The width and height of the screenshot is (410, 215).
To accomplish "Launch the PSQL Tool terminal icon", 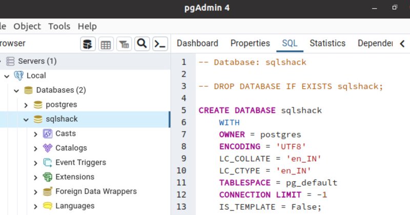I will (160, 44).
